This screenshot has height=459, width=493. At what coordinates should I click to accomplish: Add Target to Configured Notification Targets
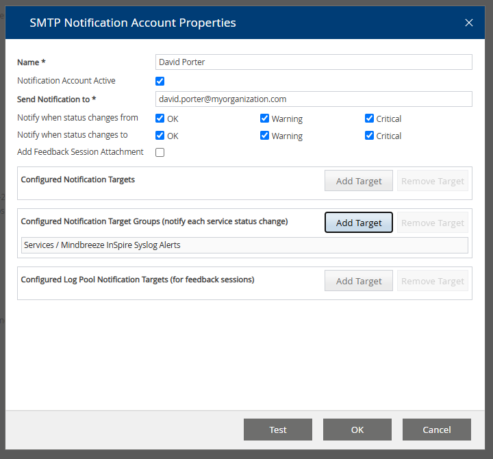click(x=359, y=182)
